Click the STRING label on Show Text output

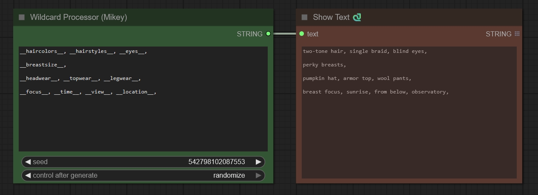[498, 34]
